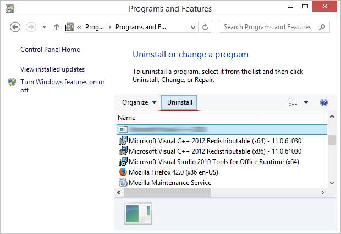Click the horizontal scrollbar left arrow
Image resolution: width=341 pixels, height=234 pixels.
119,192
